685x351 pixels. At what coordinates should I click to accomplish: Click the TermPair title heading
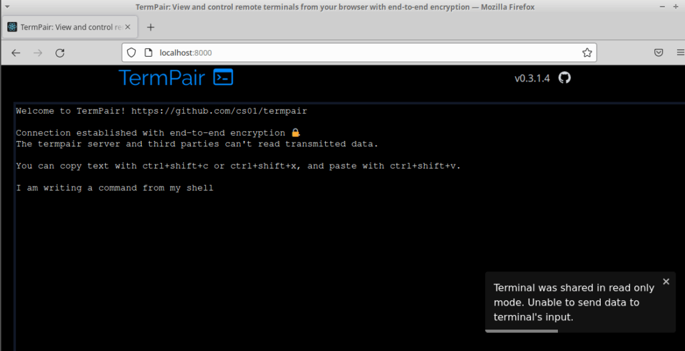tap(162, 78)
